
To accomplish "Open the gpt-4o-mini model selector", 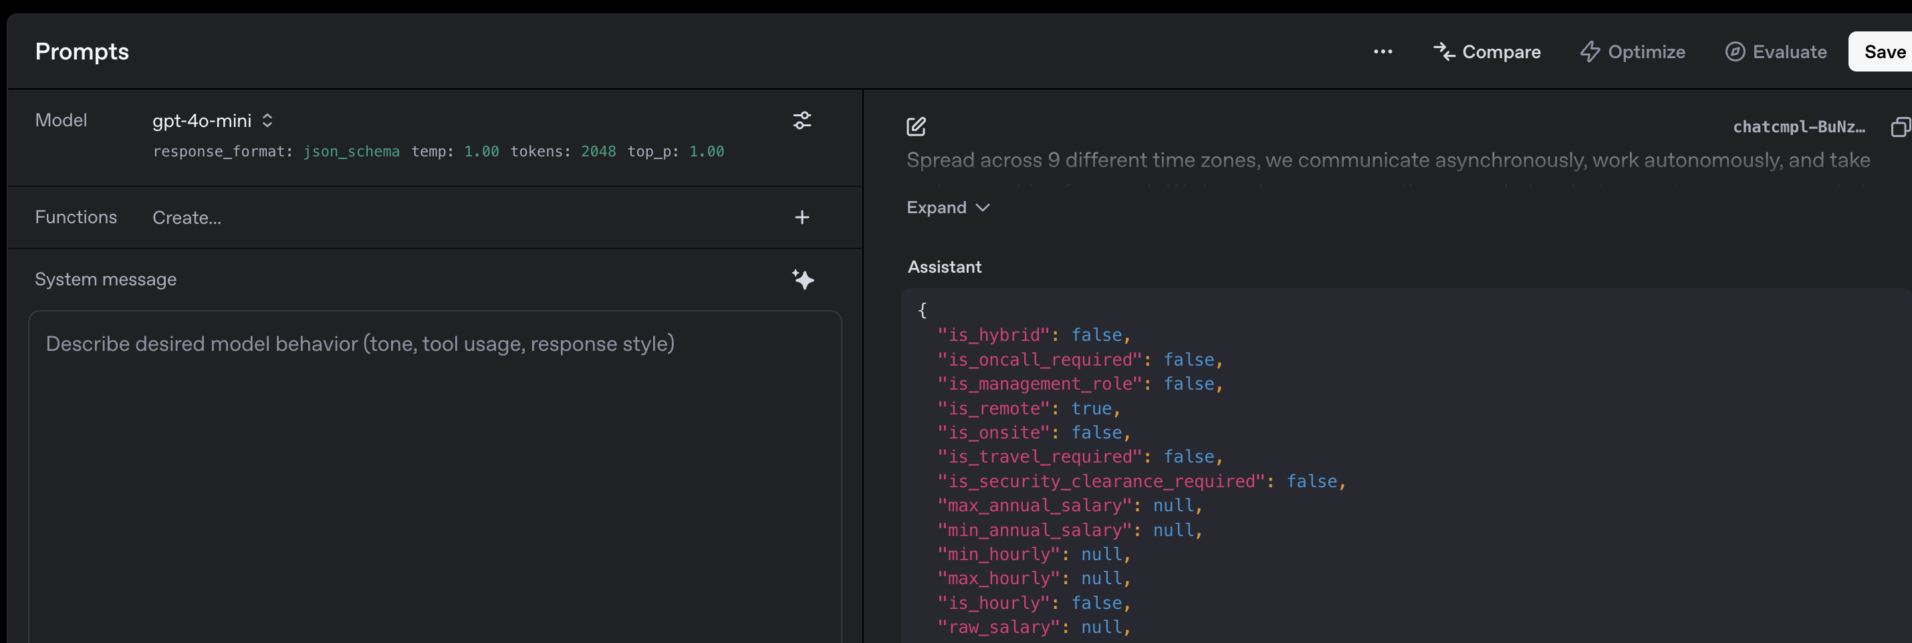I will [x=213, y=120].
